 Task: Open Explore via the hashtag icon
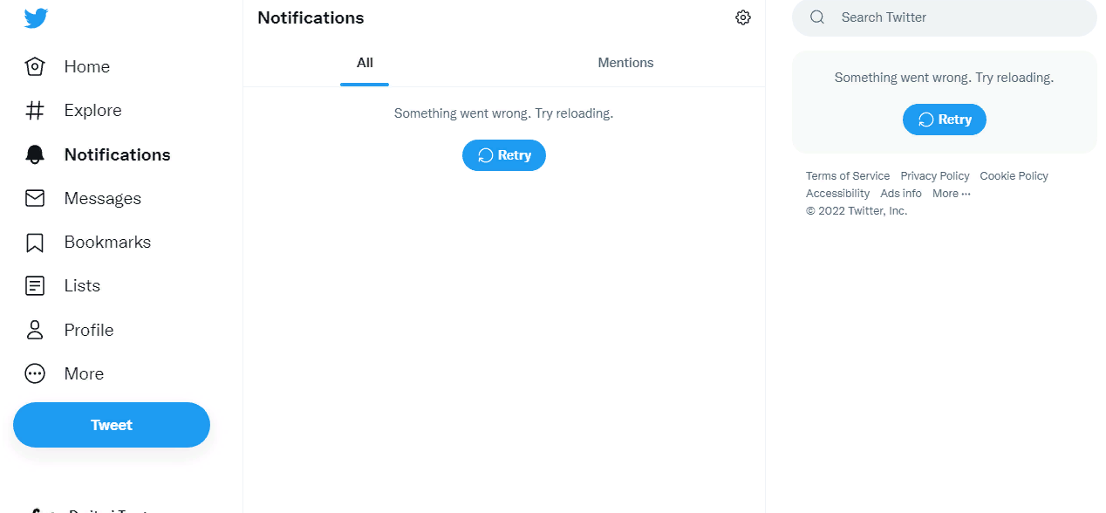35,111
